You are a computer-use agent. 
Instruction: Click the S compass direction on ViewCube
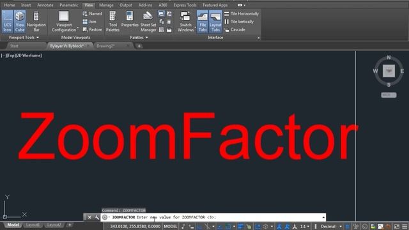click(x=389, y=84)
